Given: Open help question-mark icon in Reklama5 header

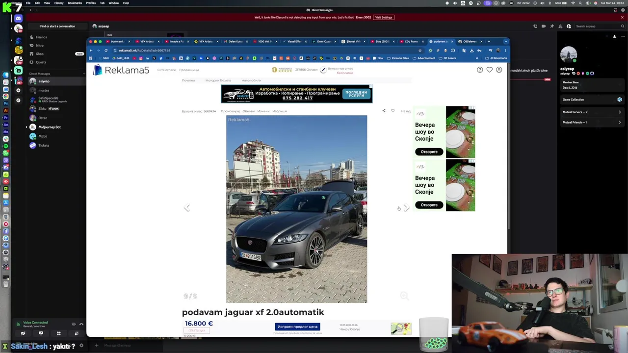Looking at the screenshot, I should tap(480, 70).
